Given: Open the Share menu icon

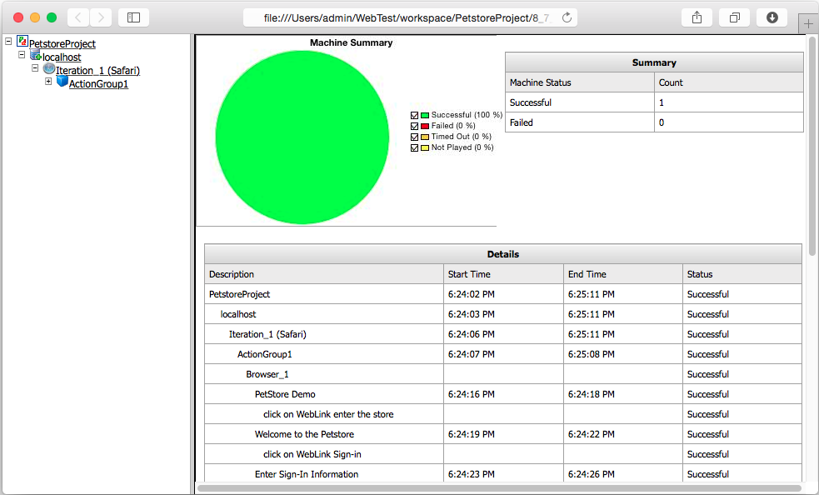Looking at the screenshot, I should [697, 17].
